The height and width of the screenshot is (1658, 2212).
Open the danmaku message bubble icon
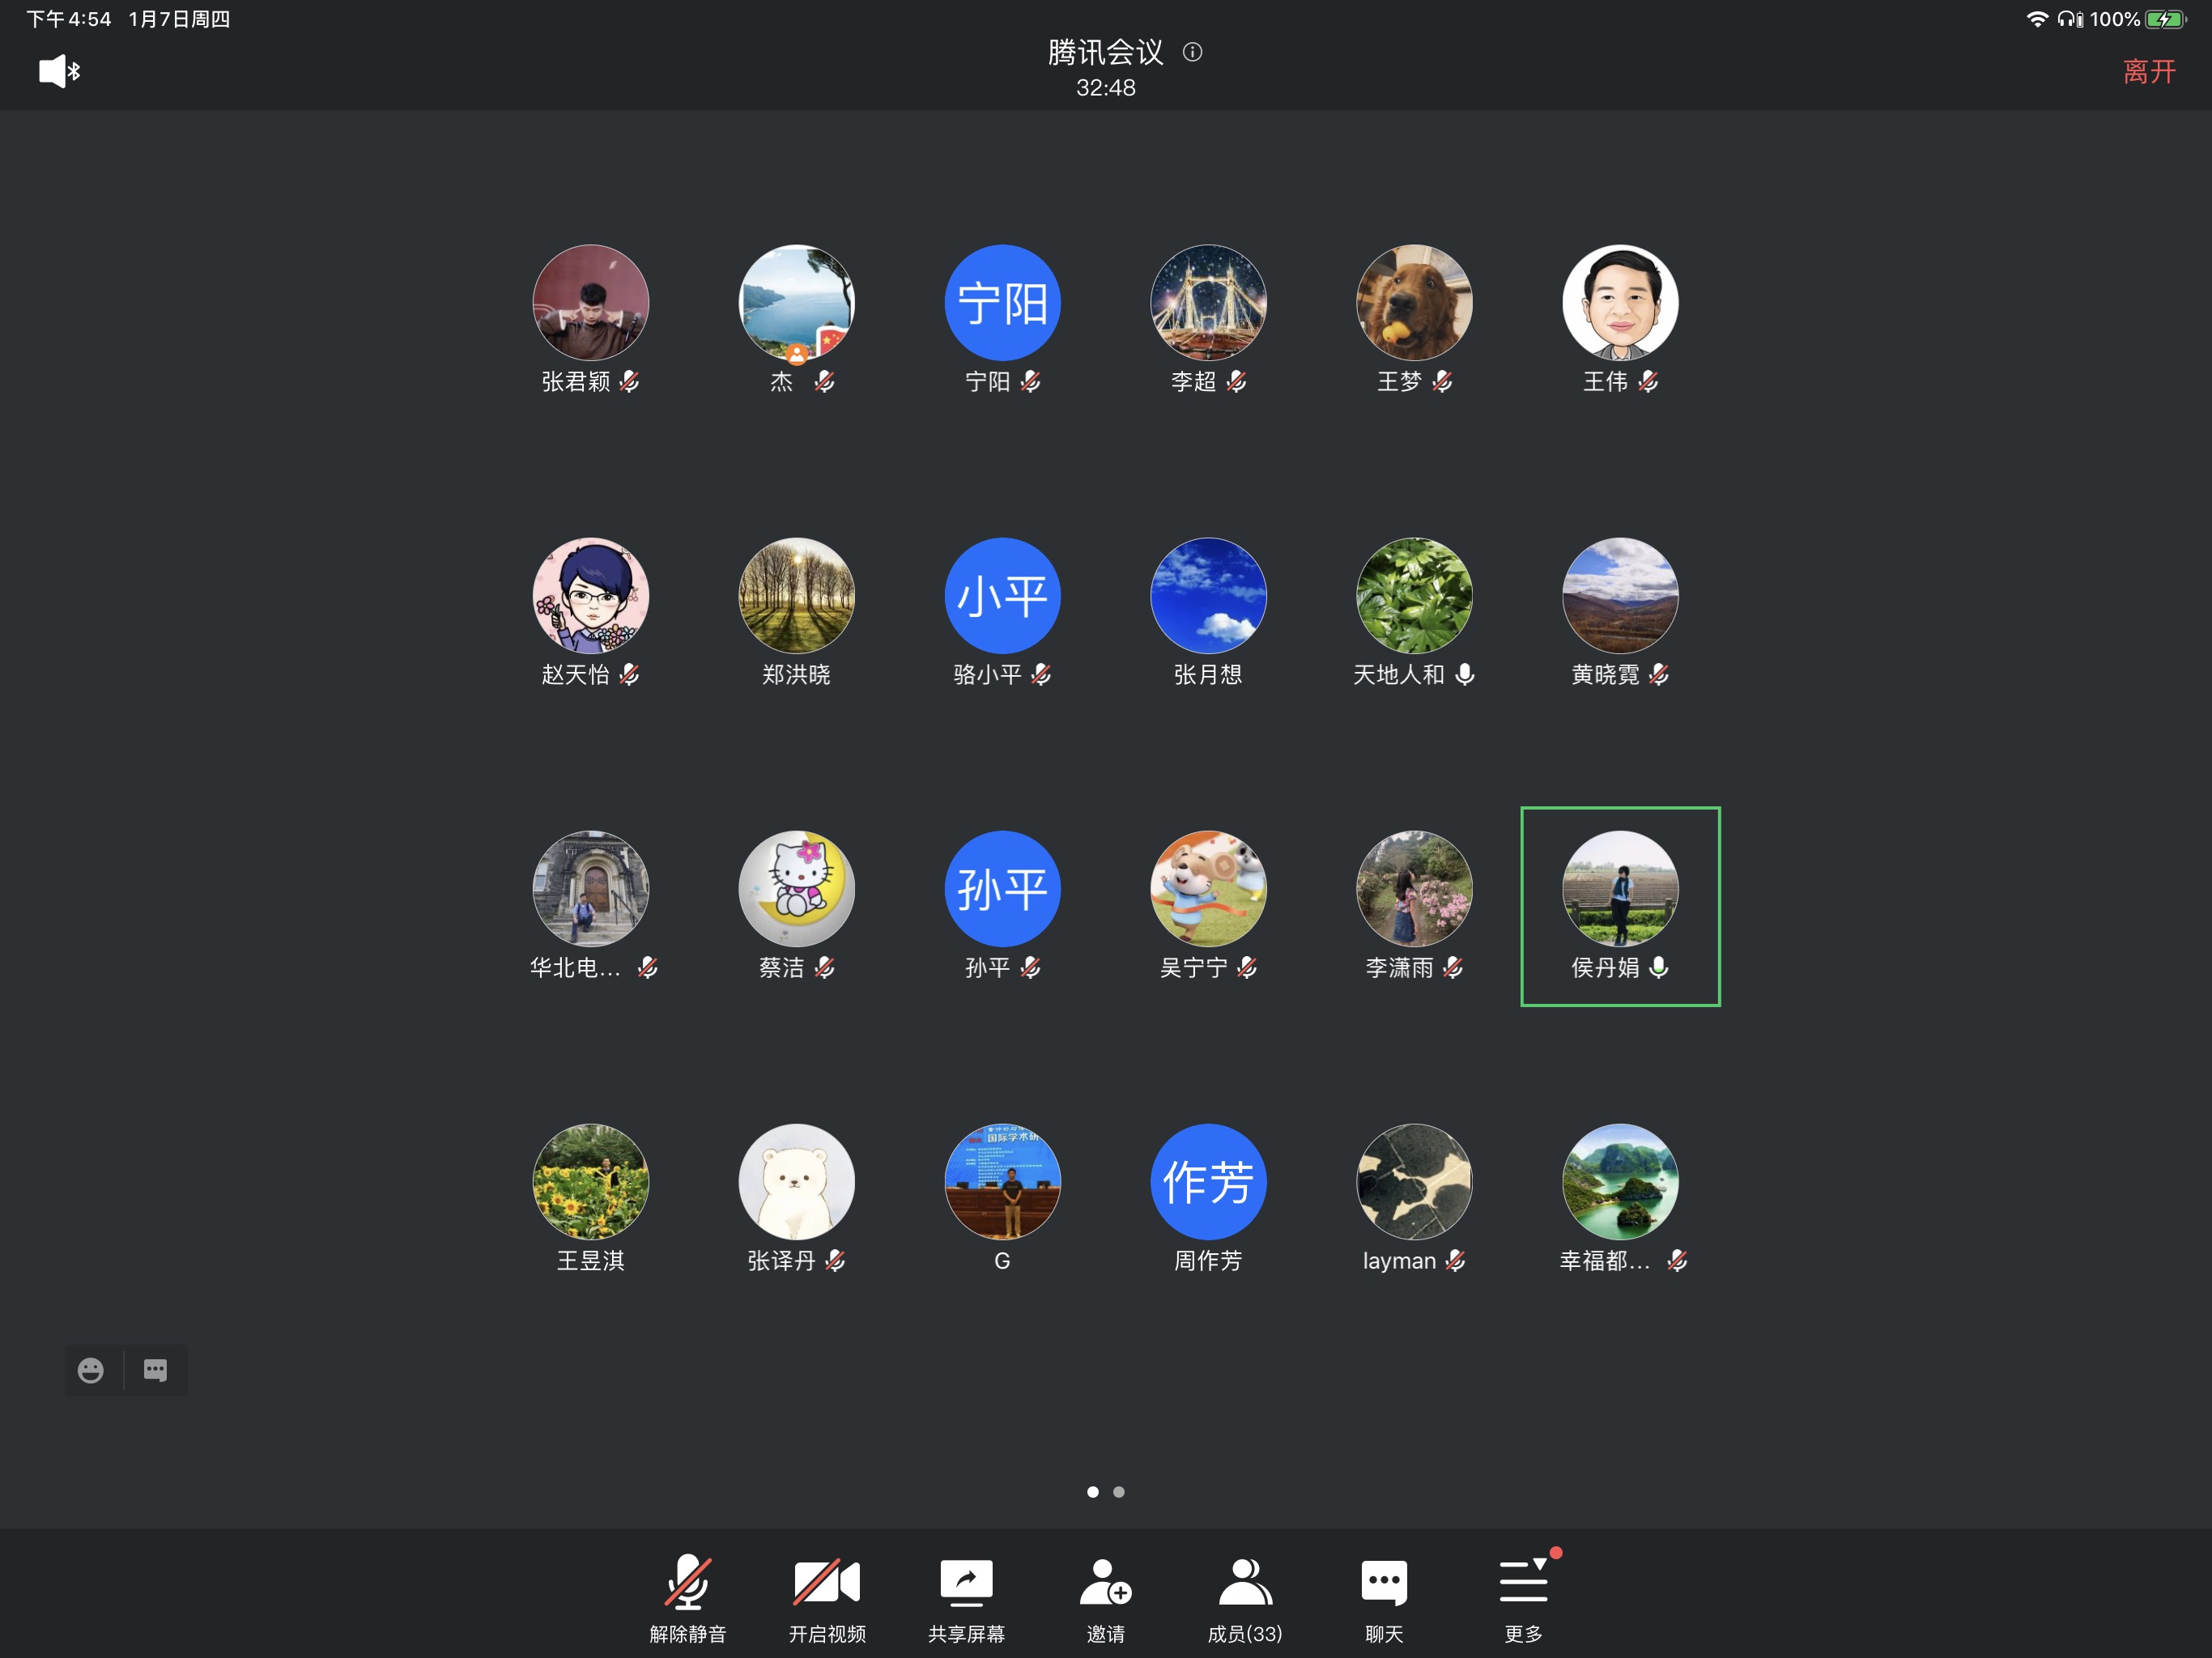[155, 1370]
